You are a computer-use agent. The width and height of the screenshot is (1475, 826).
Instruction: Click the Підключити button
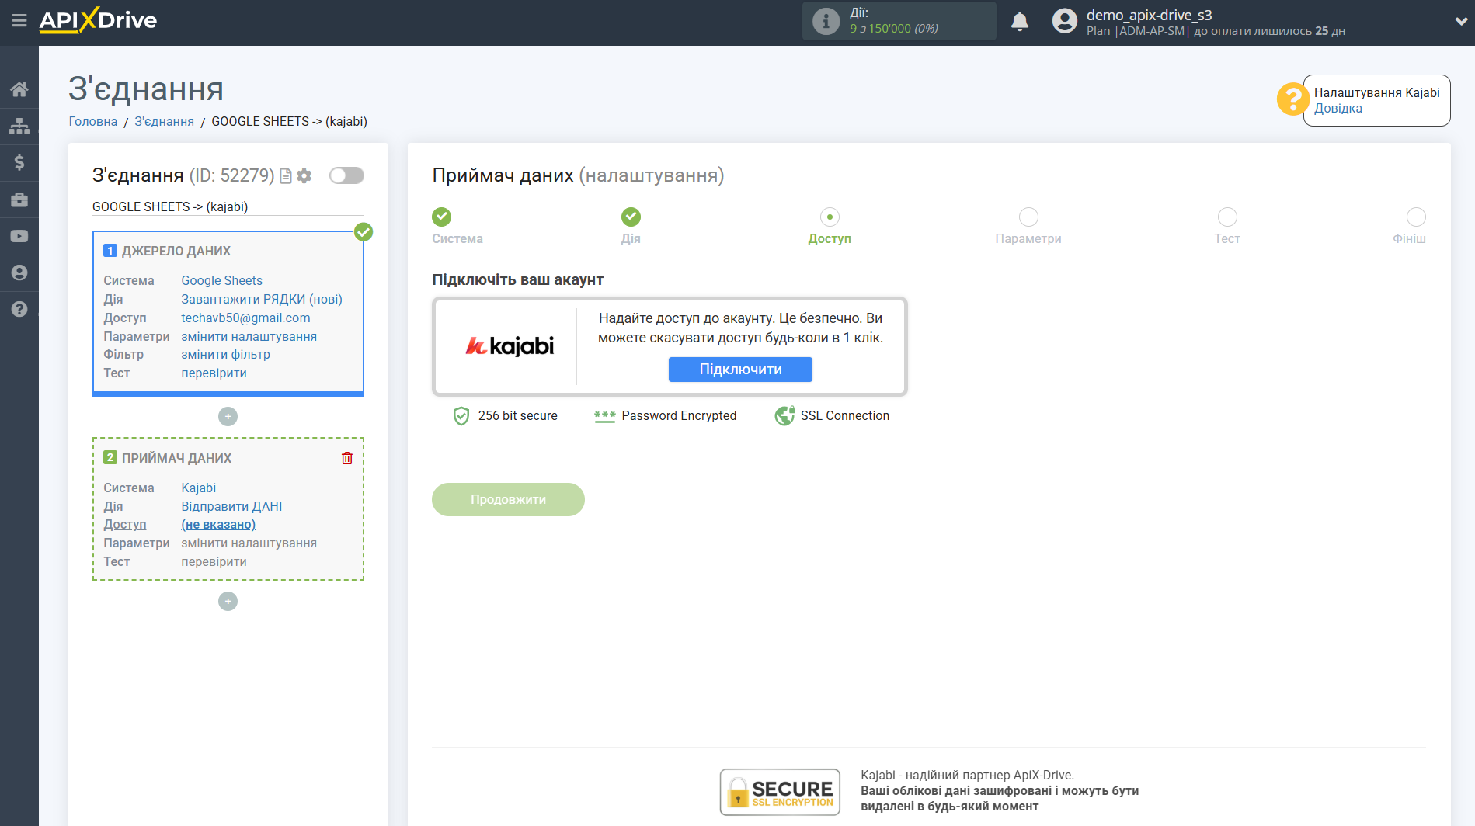tap(739, 370)
